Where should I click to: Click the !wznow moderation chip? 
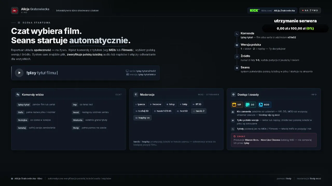click(x=156, y=104)
